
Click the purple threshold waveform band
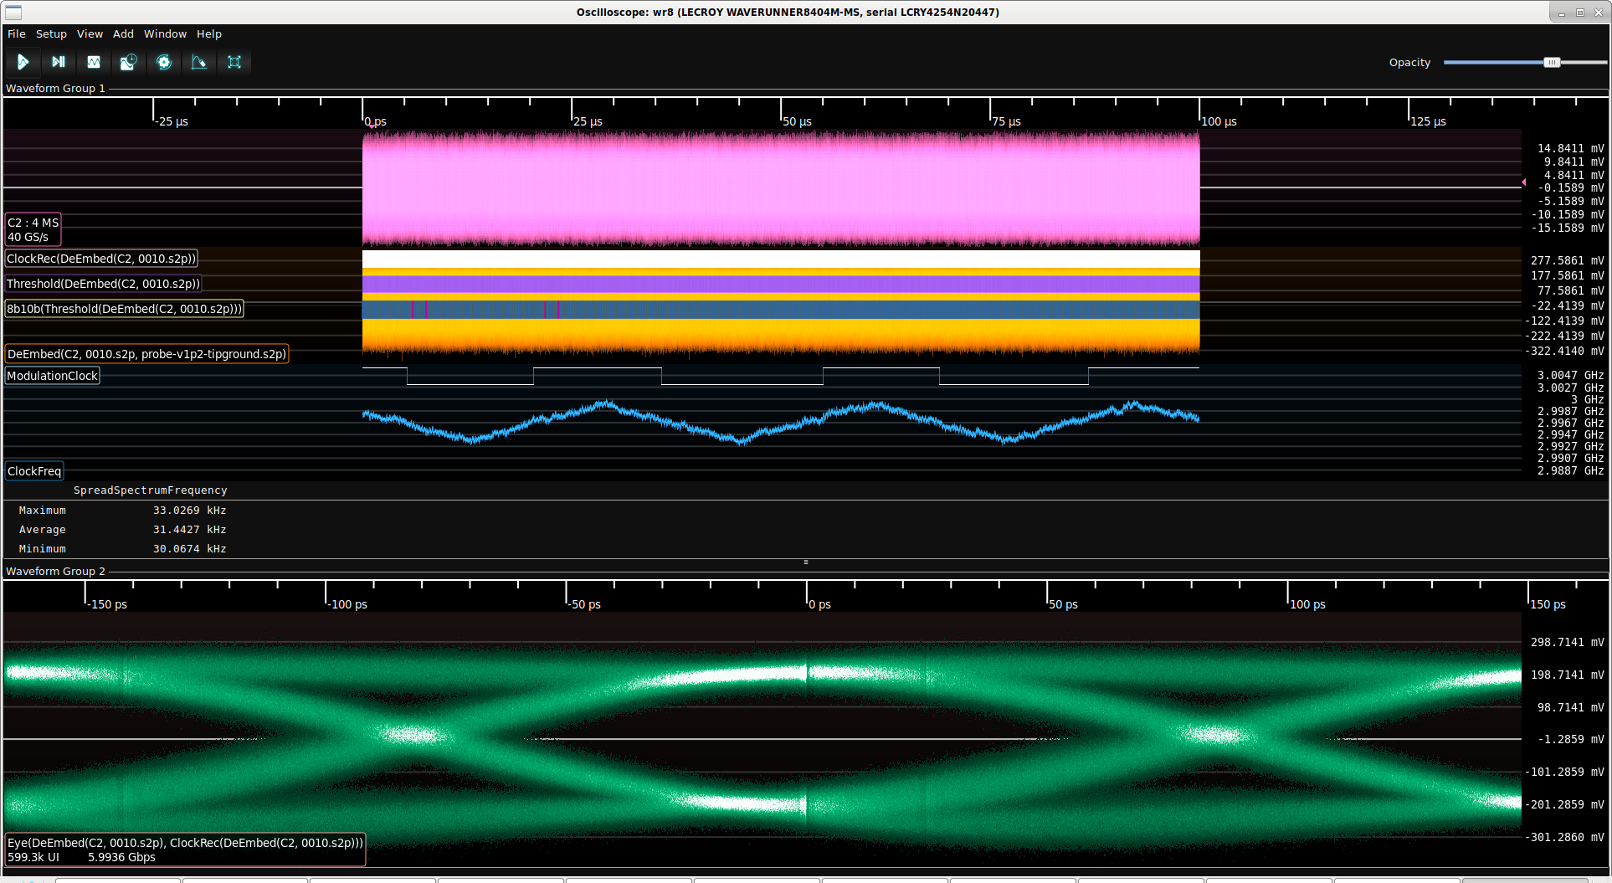click(781, 285)
